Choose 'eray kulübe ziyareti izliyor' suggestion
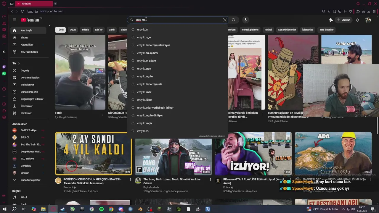This screenshot has height=213, width=379. tap(177, 45)
